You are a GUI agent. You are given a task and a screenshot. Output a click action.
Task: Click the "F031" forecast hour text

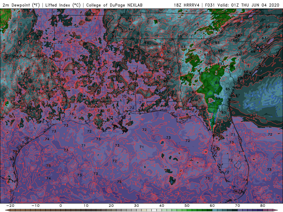[210, 5]
